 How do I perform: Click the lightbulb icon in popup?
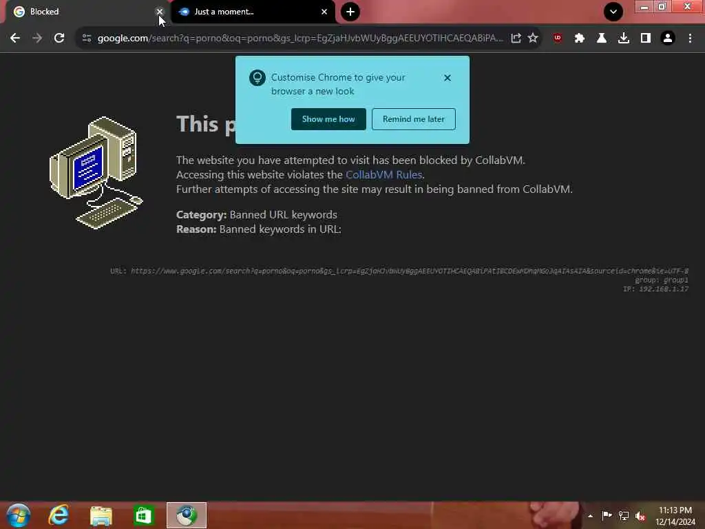(x=257, y=78)
